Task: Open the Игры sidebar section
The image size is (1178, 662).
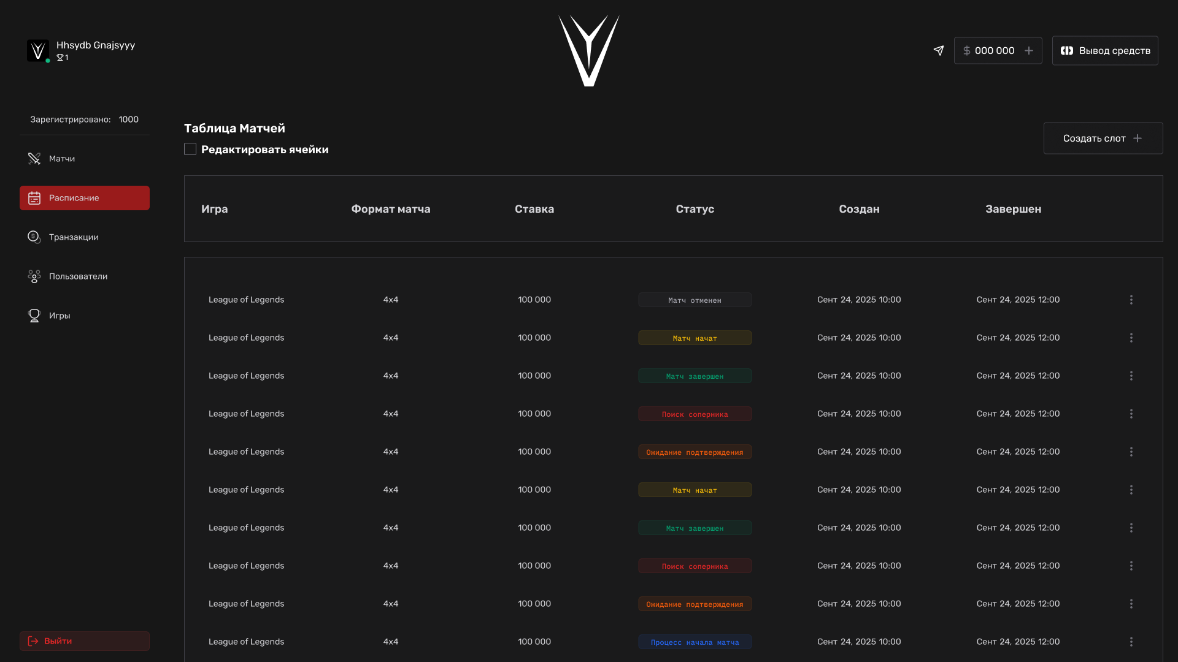Action: point(85,316)
